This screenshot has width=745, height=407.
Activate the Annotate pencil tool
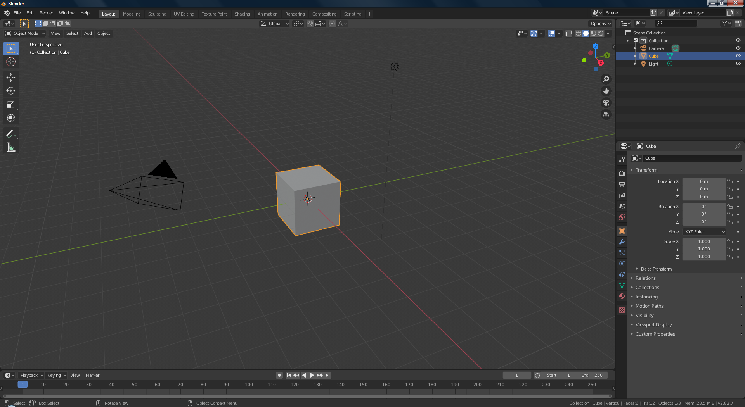tap(11, 134)
